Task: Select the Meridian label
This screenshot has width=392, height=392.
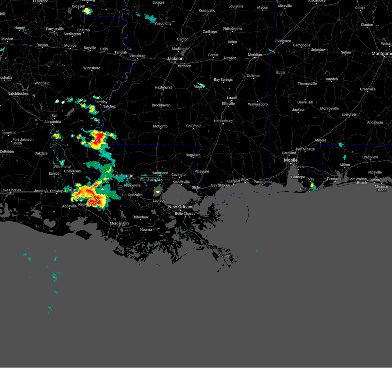Action: (255, 55)
